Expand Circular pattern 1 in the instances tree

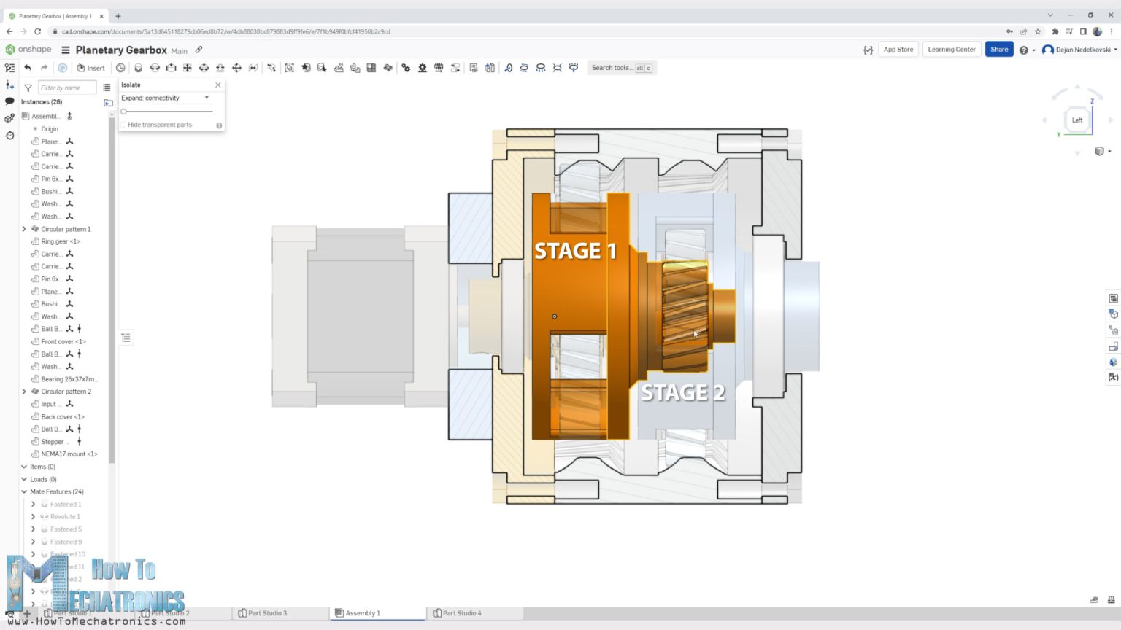click(x=23, y=229)
